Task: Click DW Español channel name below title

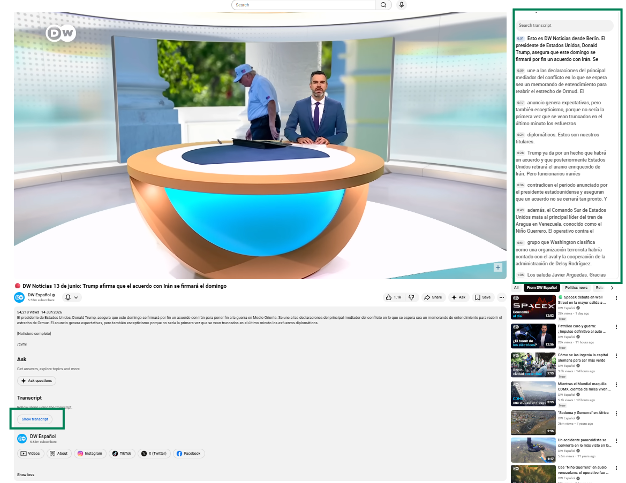Action: (39, 295)
